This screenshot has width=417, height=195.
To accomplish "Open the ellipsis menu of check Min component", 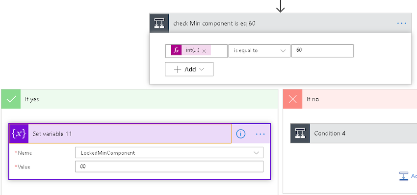I will [x=402, y=24].
